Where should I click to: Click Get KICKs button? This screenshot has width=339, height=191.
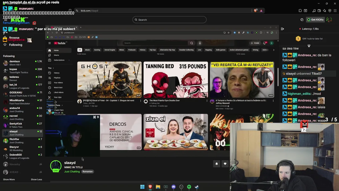(x=315, y=20)
